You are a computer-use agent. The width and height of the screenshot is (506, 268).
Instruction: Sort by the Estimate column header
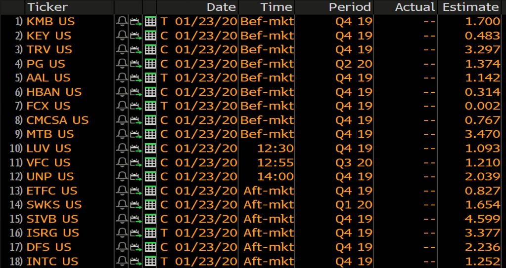pyautogui.click(x=471, y=7)
